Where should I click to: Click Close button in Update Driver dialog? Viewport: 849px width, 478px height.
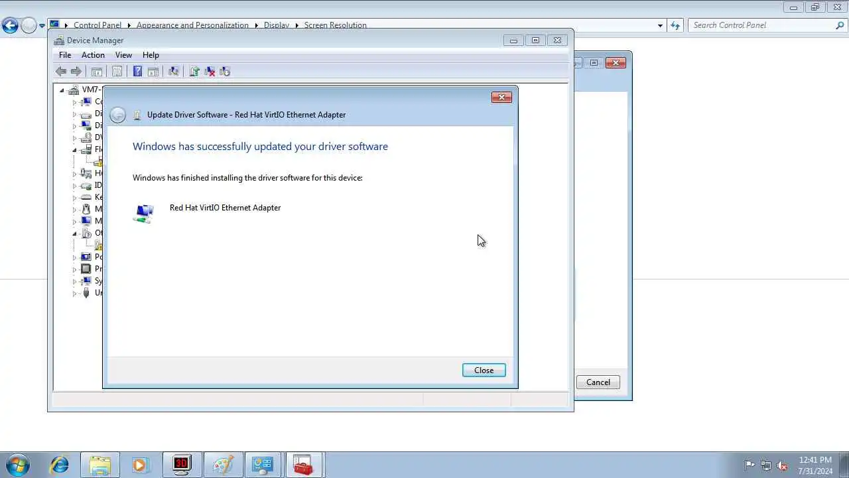pyautogui.click(x=484, y=370)
